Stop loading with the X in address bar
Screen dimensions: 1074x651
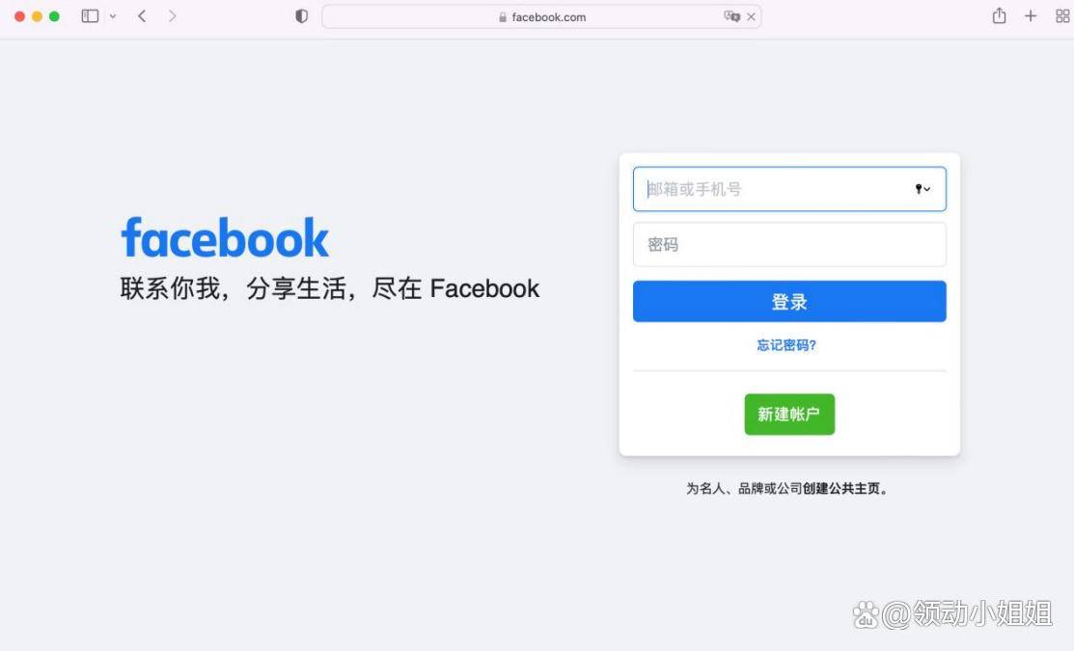click(x=752, y=17)
